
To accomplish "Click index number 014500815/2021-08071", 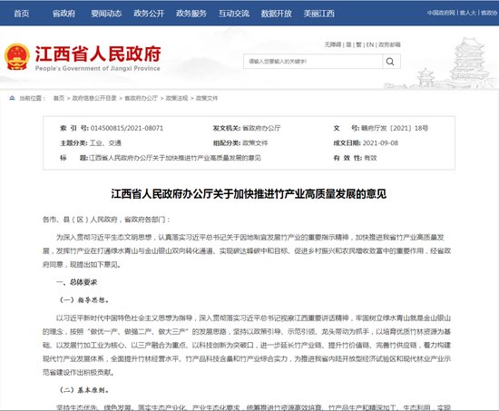I will (127, 128).
